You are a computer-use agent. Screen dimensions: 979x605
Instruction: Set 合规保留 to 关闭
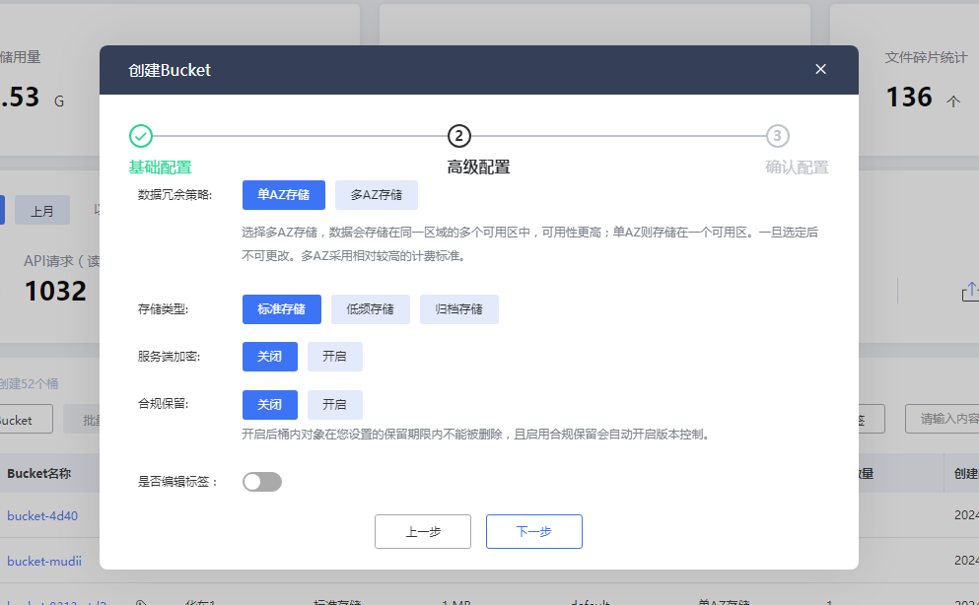point(270,405)
